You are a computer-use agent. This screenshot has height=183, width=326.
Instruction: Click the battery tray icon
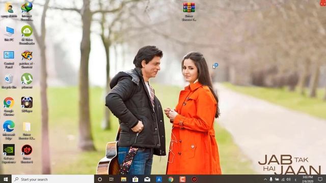click(x=277, y=179)
